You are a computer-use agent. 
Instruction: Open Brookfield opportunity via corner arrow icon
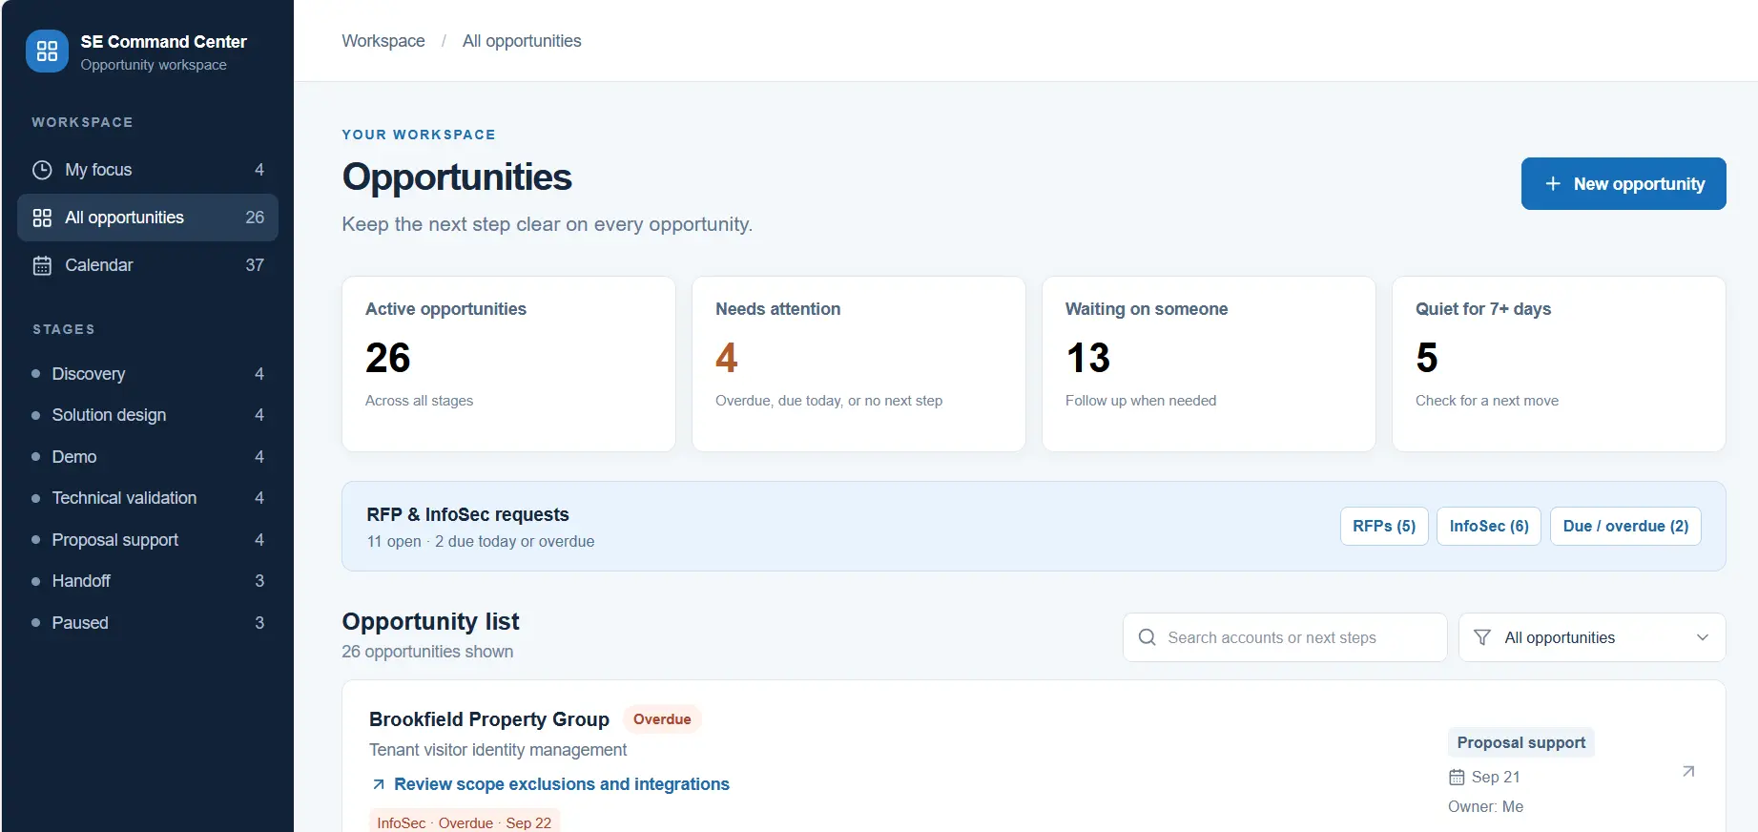point(1688,771)
